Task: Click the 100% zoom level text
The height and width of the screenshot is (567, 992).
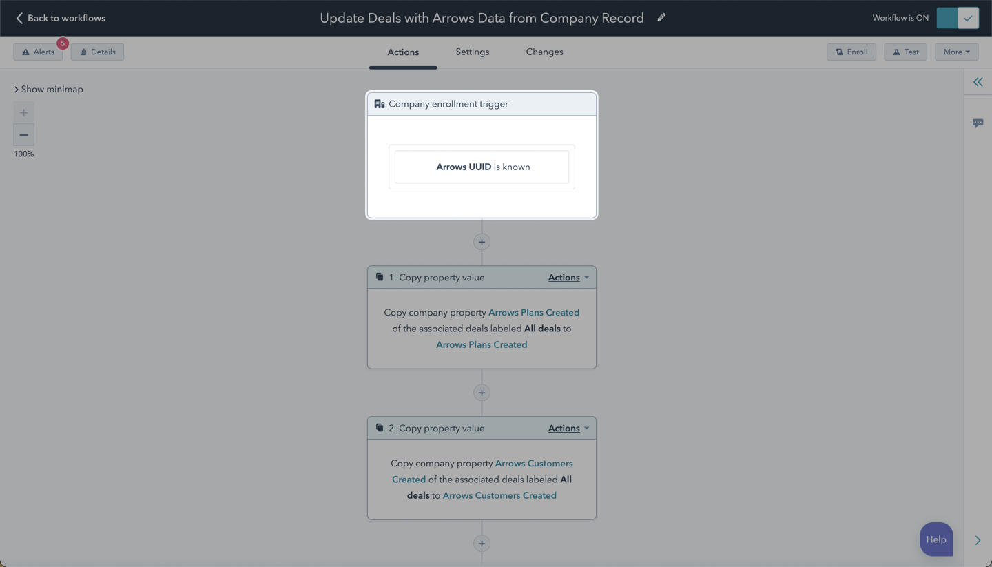Action: click(23, 154)
